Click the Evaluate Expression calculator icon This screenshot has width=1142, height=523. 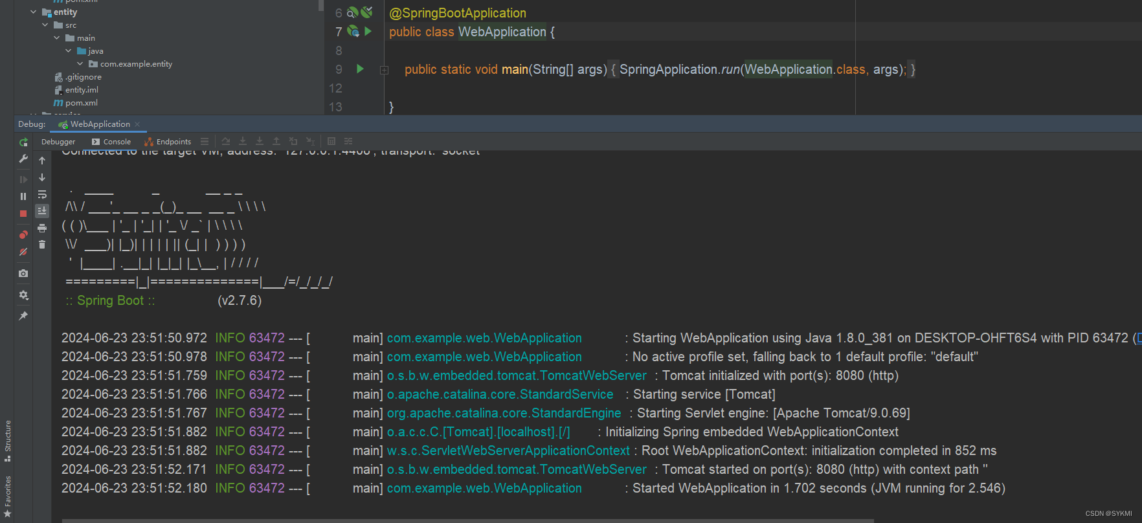(x=331, y=141)
